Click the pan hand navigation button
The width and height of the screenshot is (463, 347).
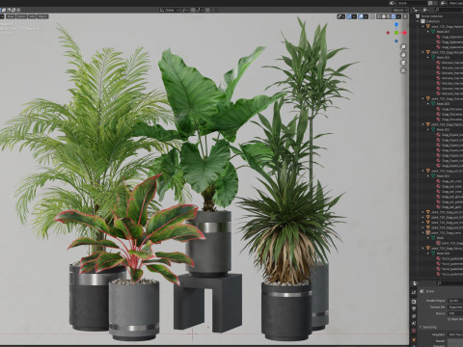403,55
